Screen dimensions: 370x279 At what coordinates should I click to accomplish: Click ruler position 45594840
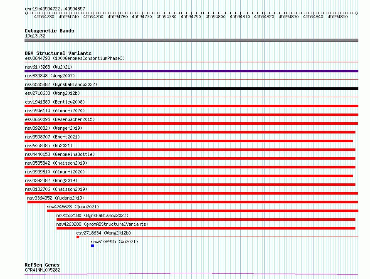click(313, 17)
